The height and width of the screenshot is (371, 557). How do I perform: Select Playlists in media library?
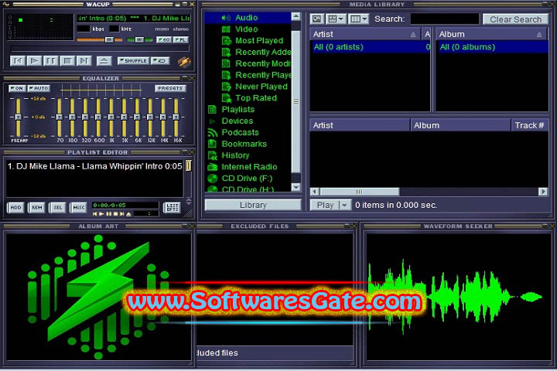pyautogui.click(x=237, y=109)
